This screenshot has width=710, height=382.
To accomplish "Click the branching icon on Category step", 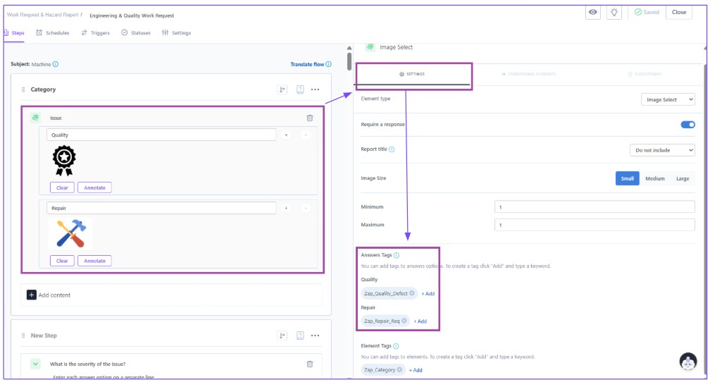I will pos(283,90).
